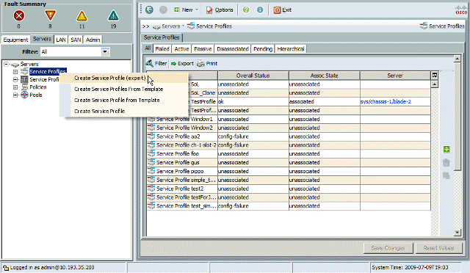This screenshot has width=470, height=273.
Task: Click the Exit toolbar button
Action: click(282, 10)
